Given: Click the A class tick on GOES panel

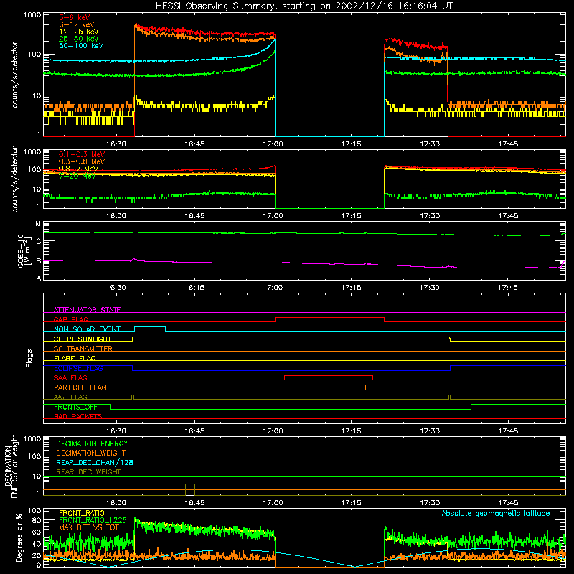Looking at the screenshot, I should pyautogui.click(x=39, y=278).
